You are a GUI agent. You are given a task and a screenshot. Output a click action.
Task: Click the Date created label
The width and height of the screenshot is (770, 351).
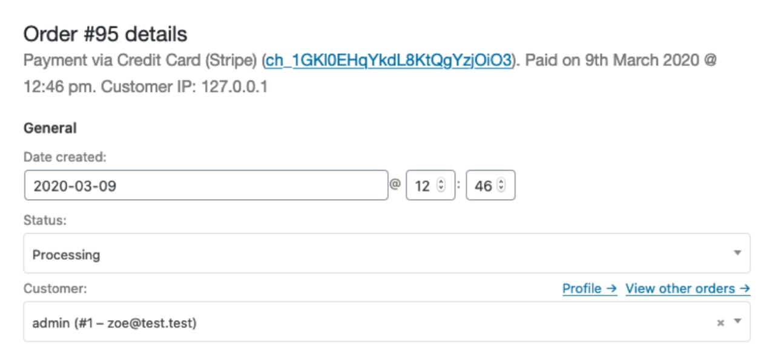tap(65, 157)
